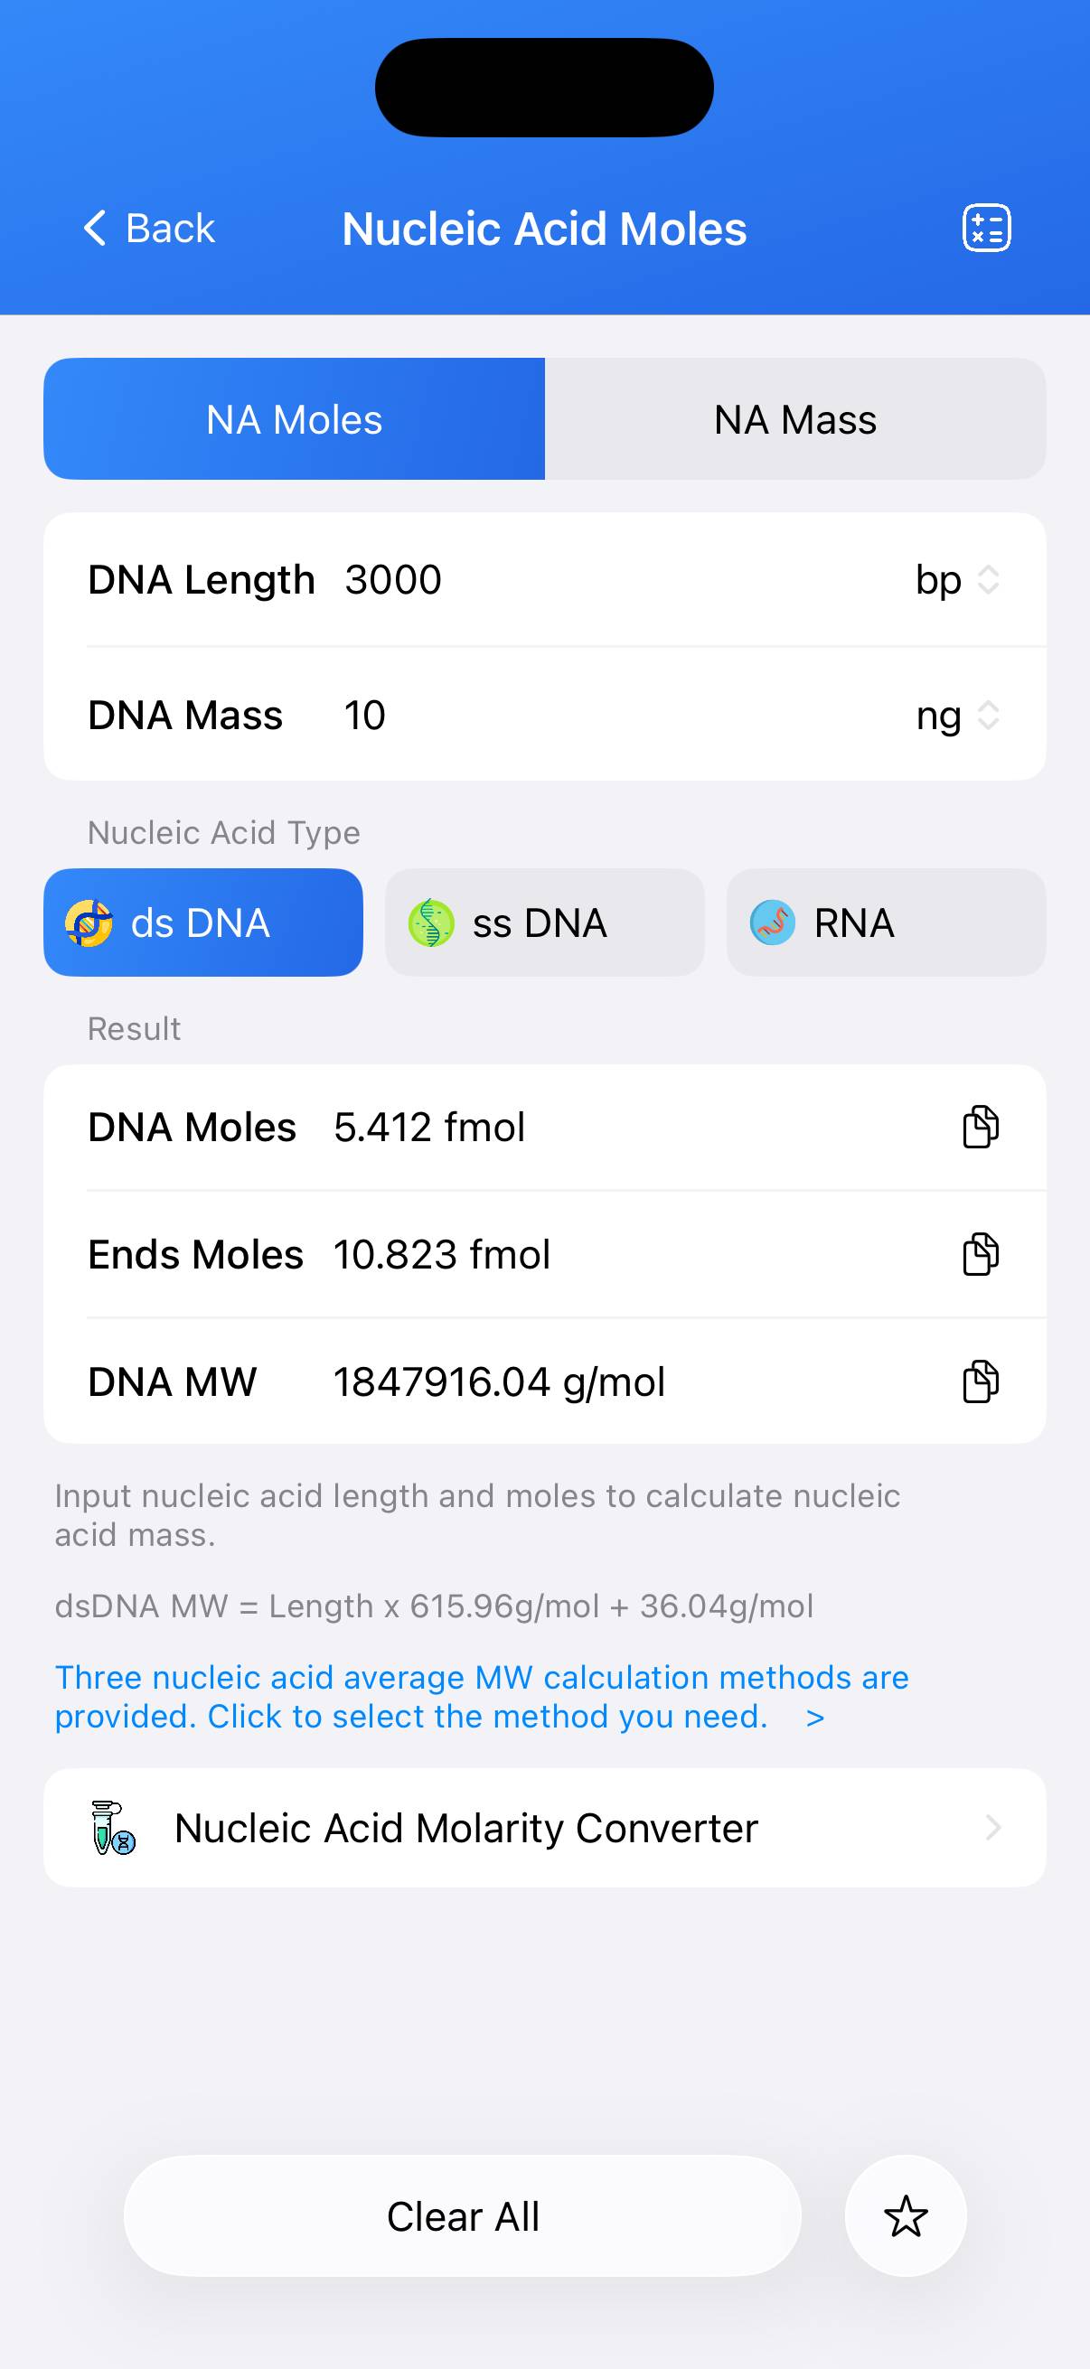Select ss DNA nucleic acid type
Screen dimensions: 1090x2369
(544, 922)
